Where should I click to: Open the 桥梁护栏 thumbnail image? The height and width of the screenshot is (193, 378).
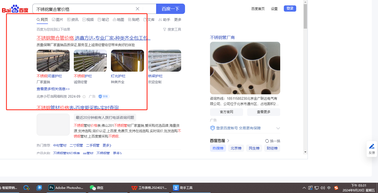(165, 61)
